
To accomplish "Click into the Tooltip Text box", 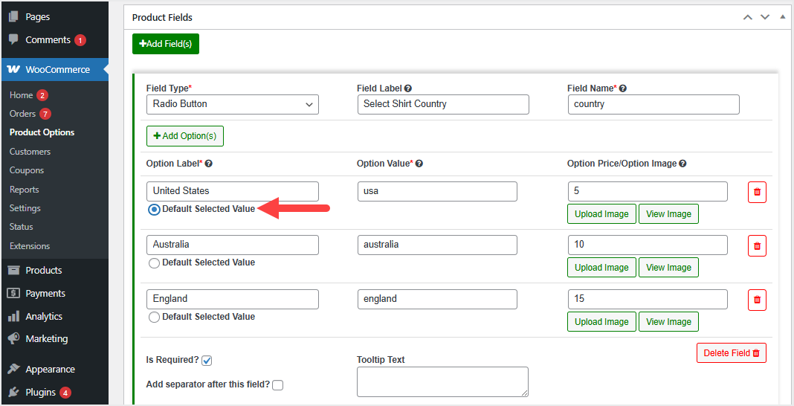I will click(442, 381).
